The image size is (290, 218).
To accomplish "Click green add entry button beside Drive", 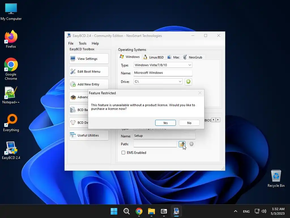I will point(188,81).
